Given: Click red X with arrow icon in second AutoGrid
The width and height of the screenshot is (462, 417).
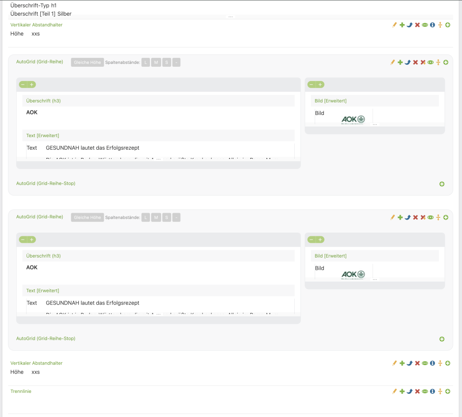Looking at the screenshot, I should [x=423, y=217].
